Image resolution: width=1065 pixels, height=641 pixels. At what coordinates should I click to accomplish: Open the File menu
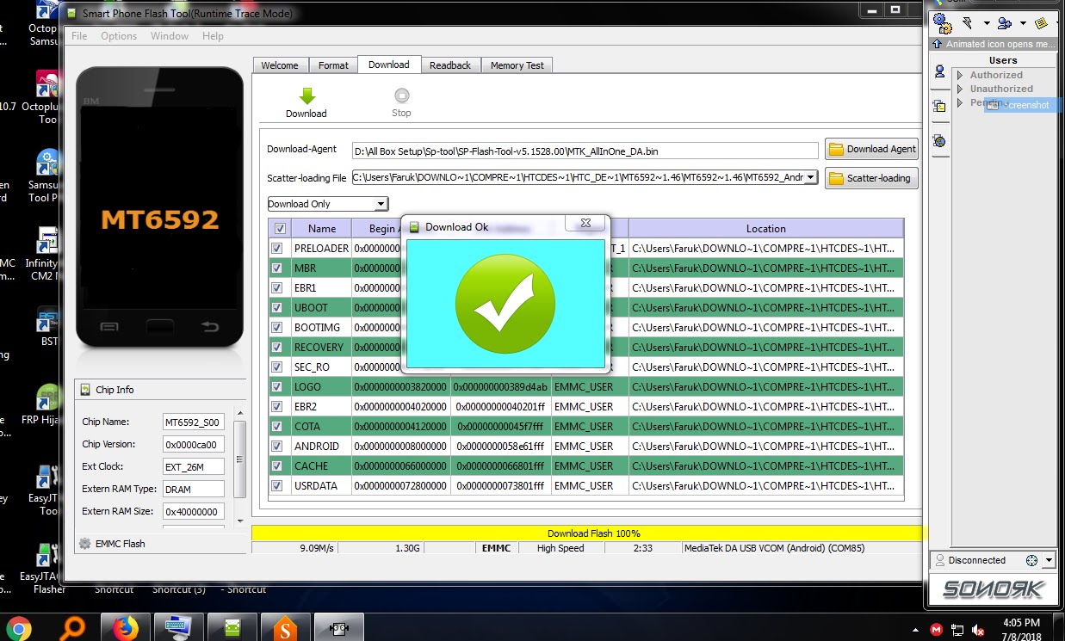tap(79, 36)
